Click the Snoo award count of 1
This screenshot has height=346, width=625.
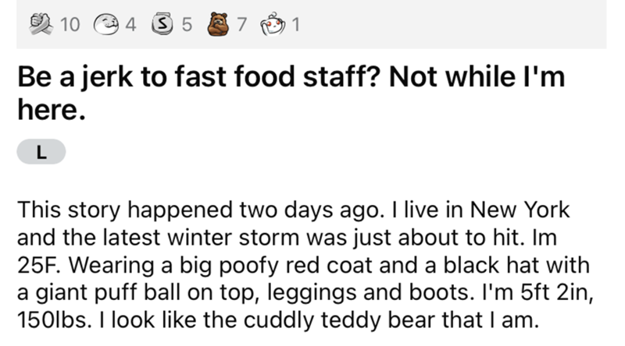coord(298,23)
